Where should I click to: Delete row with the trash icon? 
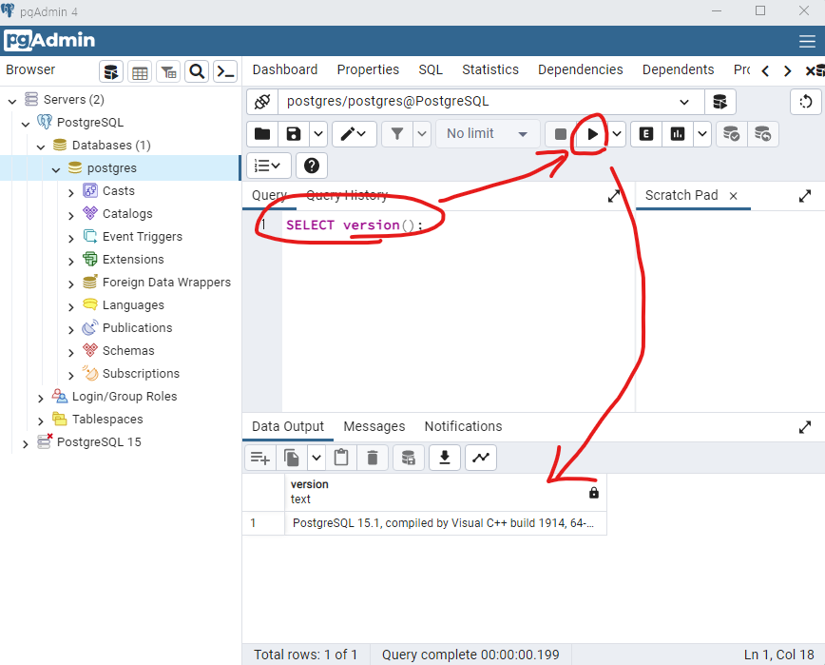coord(373,458)
